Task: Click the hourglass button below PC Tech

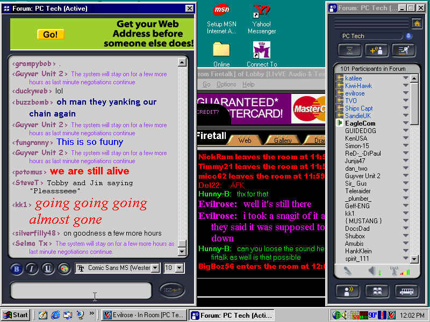Action: tap(349, 50)
